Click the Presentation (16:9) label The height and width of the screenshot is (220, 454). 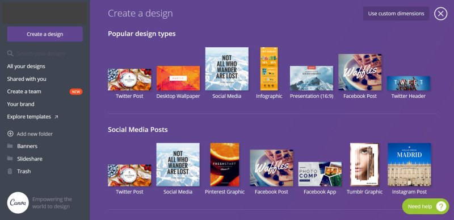(x=312, y=96)
